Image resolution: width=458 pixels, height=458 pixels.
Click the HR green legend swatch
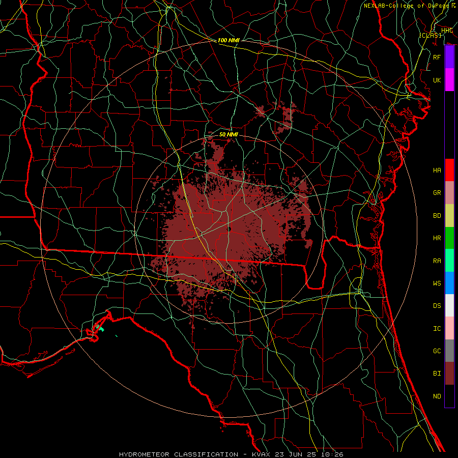tap(449, 238)
